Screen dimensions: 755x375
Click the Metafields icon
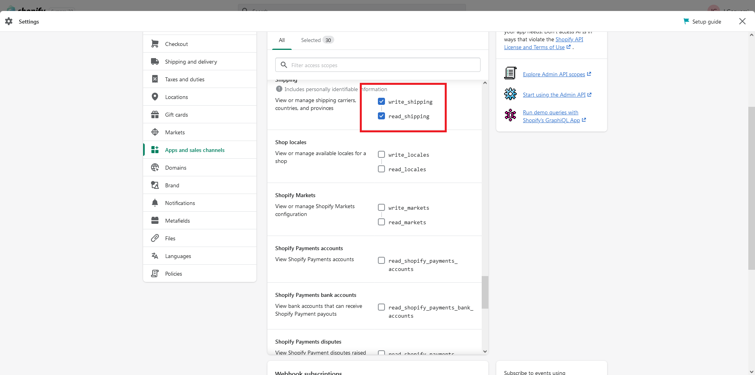[x=155, y=221]
